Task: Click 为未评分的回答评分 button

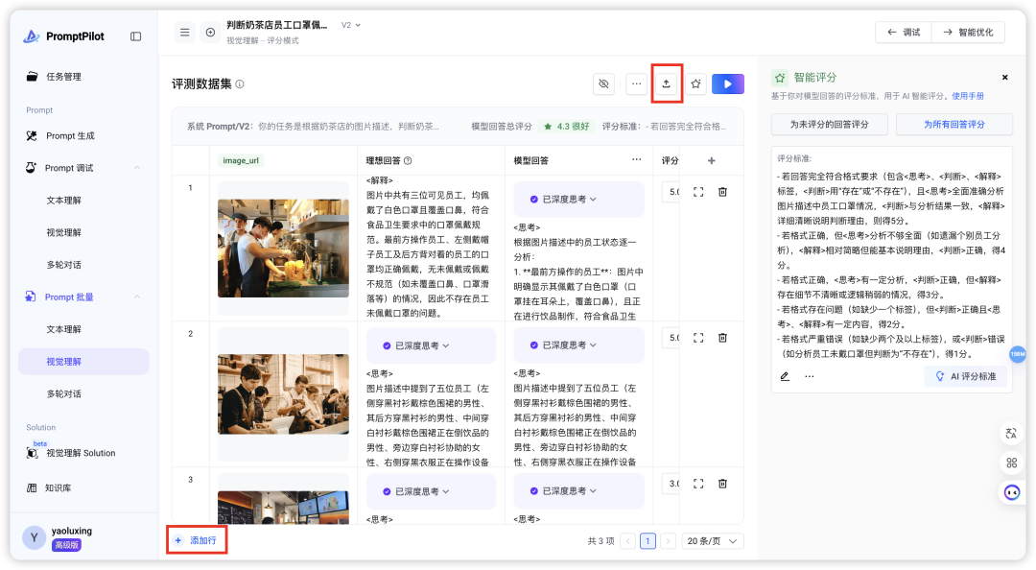Action: point(829,125)
